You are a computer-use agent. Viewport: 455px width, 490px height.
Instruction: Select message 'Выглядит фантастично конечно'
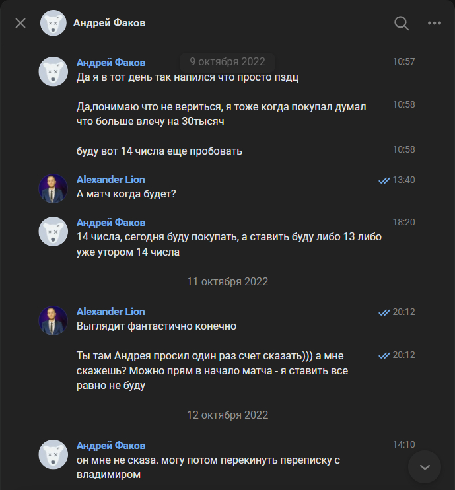point(156,326)
